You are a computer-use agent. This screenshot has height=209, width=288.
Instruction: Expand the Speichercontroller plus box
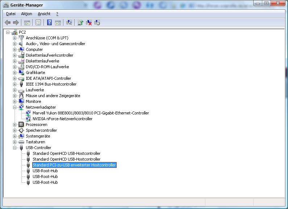14,130
